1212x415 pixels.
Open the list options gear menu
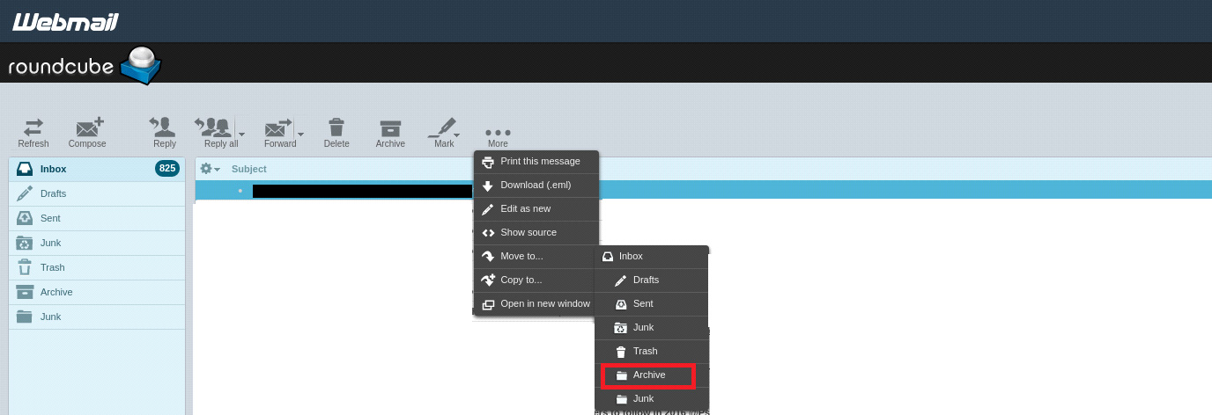[210, 169]
